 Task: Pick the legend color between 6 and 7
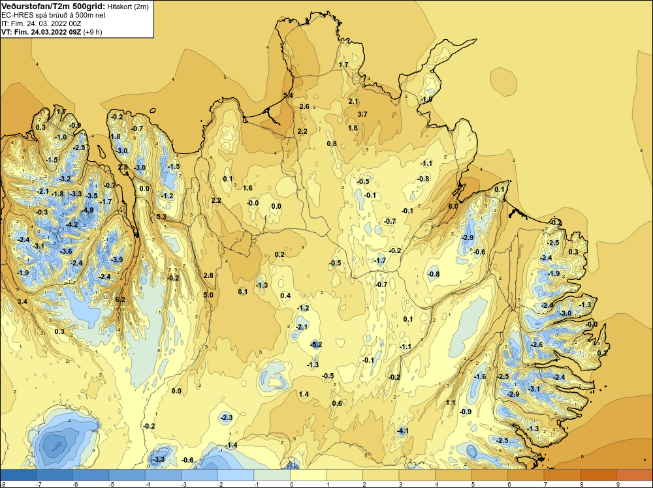526,475
